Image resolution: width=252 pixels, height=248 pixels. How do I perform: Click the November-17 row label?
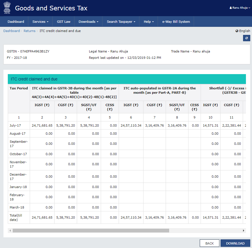18,164
